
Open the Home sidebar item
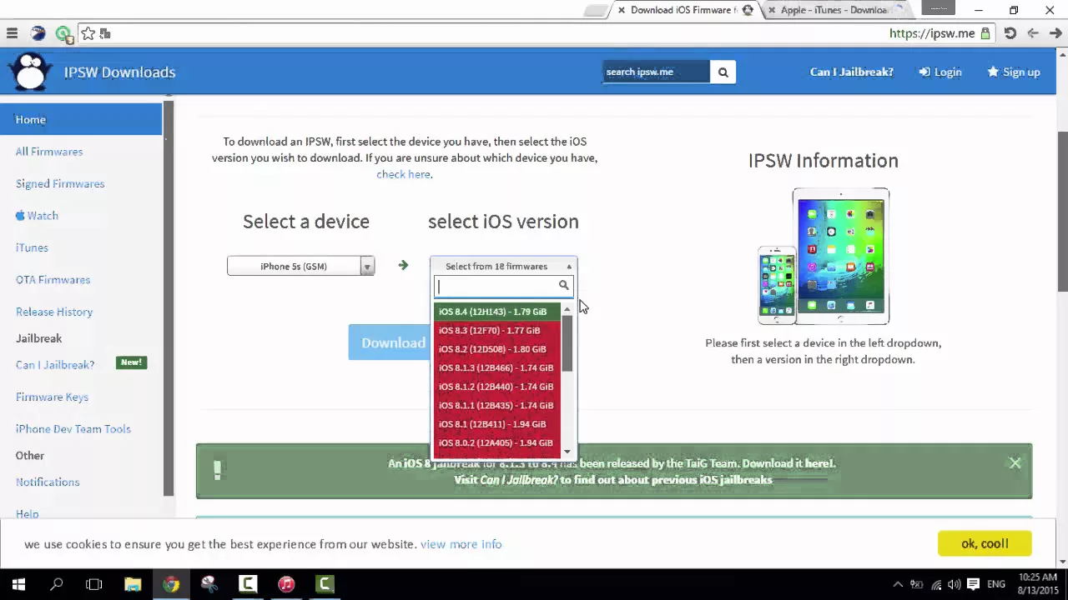[81, 119]
